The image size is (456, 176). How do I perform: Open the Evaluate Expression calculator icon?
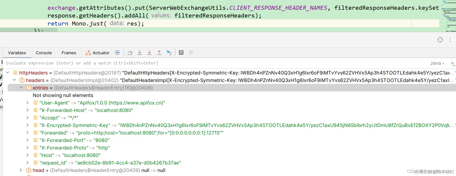pos(181,52)
